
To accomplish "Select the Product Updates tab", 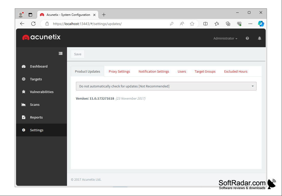I will (x=87, y=71).
